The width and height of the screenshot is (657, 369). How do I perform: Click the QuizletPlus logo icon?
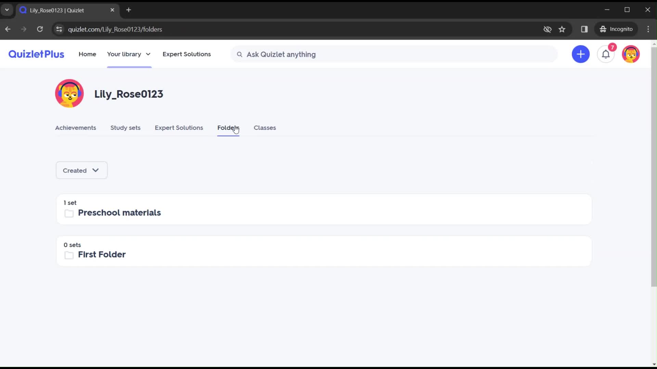(36, 54)
